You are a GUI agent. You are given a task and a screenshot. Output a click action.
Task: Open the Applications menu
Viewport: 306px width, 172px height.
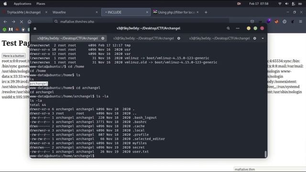(x=22, y=4)
